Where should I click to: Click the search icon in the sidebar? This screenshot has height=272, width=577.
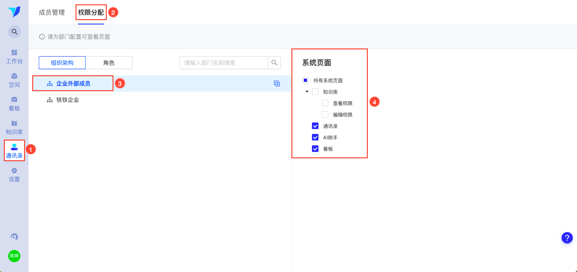coord(14,32)
